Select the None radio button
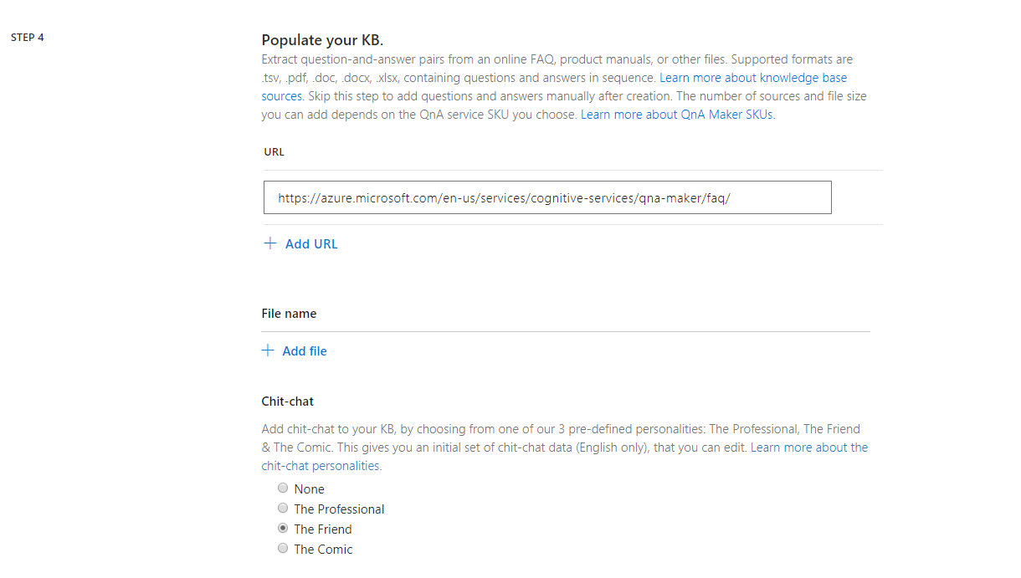Image resolution: width=1021 pixels, height=578 pixels. click(283, 488)
